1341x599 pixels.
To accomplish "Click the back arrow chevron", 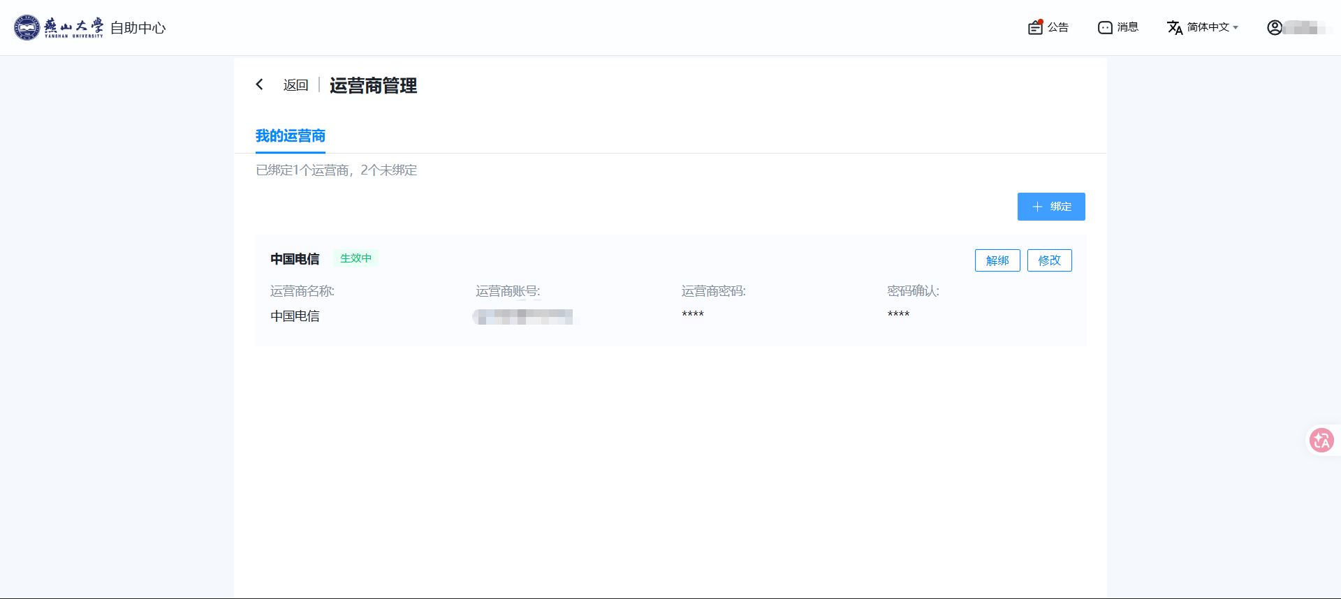I will [260, 84].
